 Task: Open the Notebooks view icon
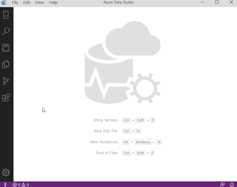6,48
